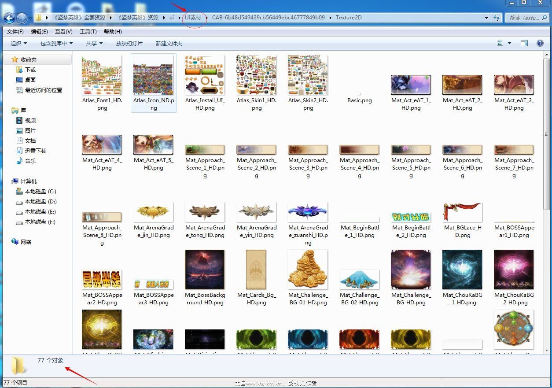Click 网络 in navigation pane
The image size is (552, 388).
tap(26, 242)
